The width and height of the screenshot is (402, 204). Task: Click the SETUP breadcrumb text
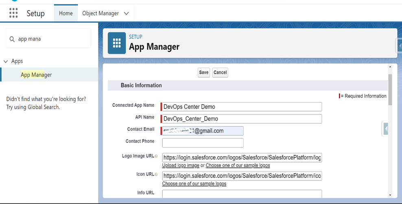pos(135,37)
